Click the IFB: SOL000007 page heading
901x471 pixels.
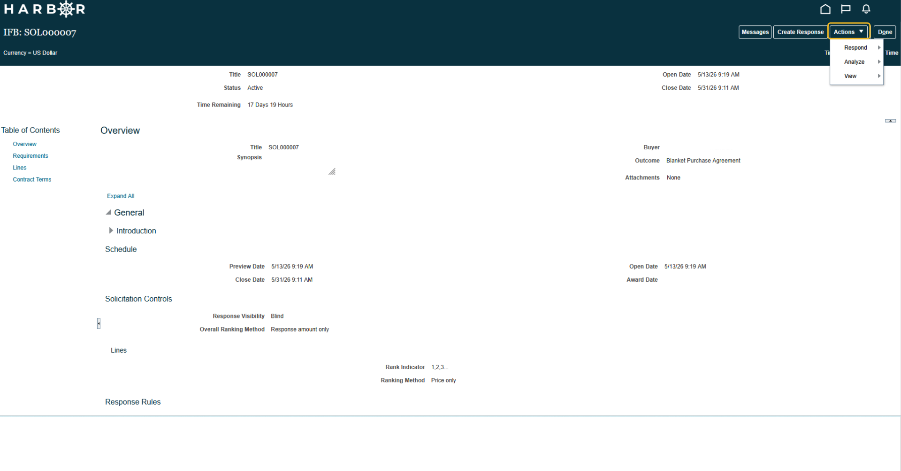point(40,32)
